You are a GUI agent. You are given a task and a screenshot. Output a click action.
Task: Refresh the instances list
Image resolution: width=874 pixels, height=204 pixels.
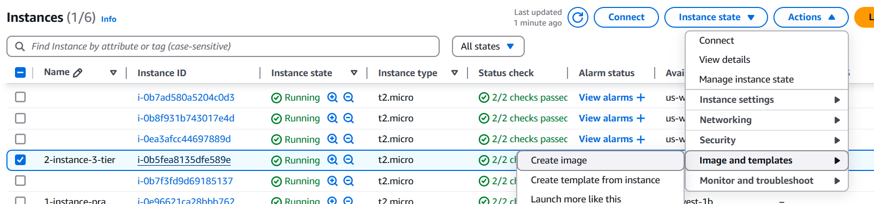tap(578, 17)
